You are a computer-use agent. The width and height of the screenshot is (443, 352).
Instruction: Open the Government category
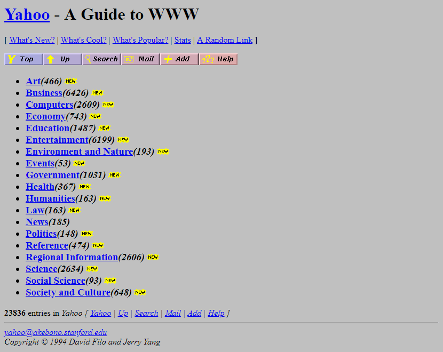(52, 175)
